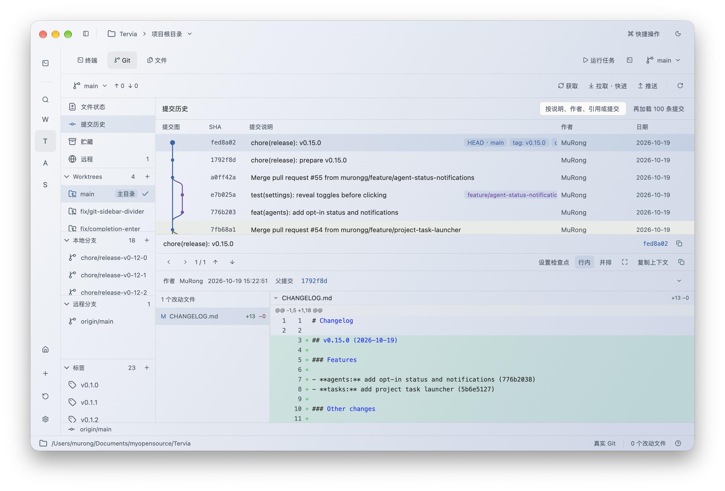Add new tag with plus icon
725x491 pixels.
point(147,367)
